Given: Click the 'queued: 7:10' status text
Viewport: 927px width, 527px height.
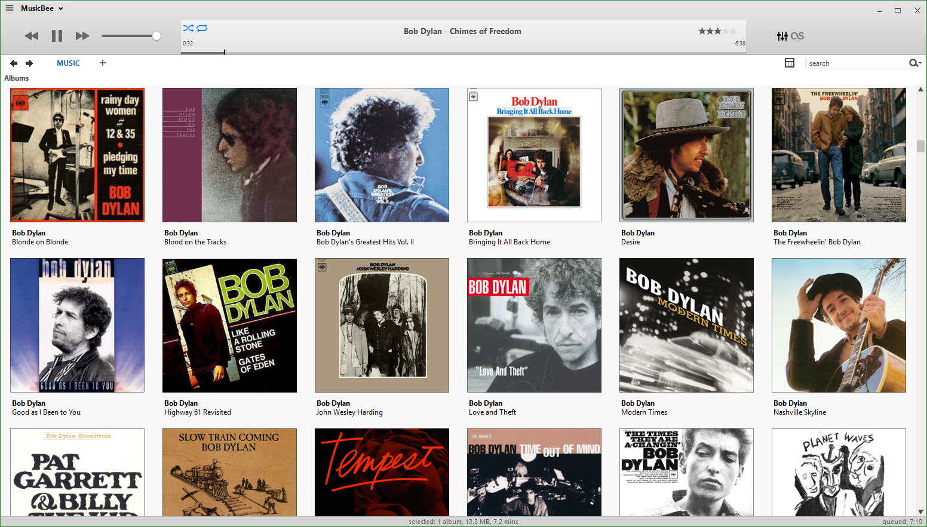Looking at the screenshot, I should coord(902,522).
